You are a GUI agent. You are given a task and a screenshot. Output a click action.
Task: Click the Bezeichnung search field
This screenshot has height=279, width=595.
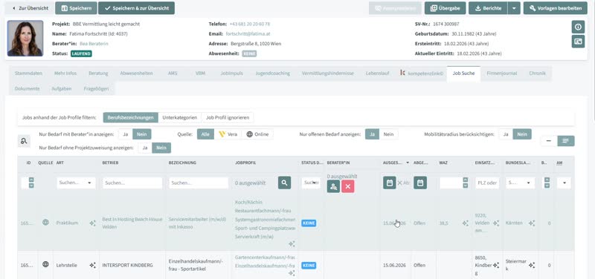click(199, 183)
